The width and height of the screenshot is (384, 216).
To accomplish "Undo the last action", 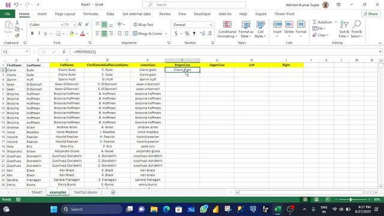I will (x=16, y=5).
